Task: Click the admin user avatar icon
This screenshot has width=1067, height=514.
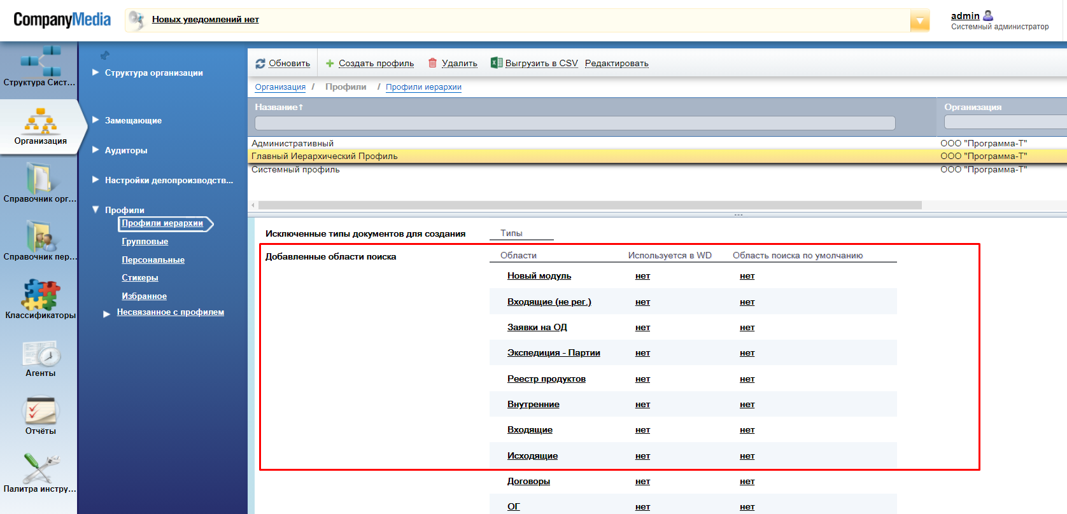Action: point(988,15)
